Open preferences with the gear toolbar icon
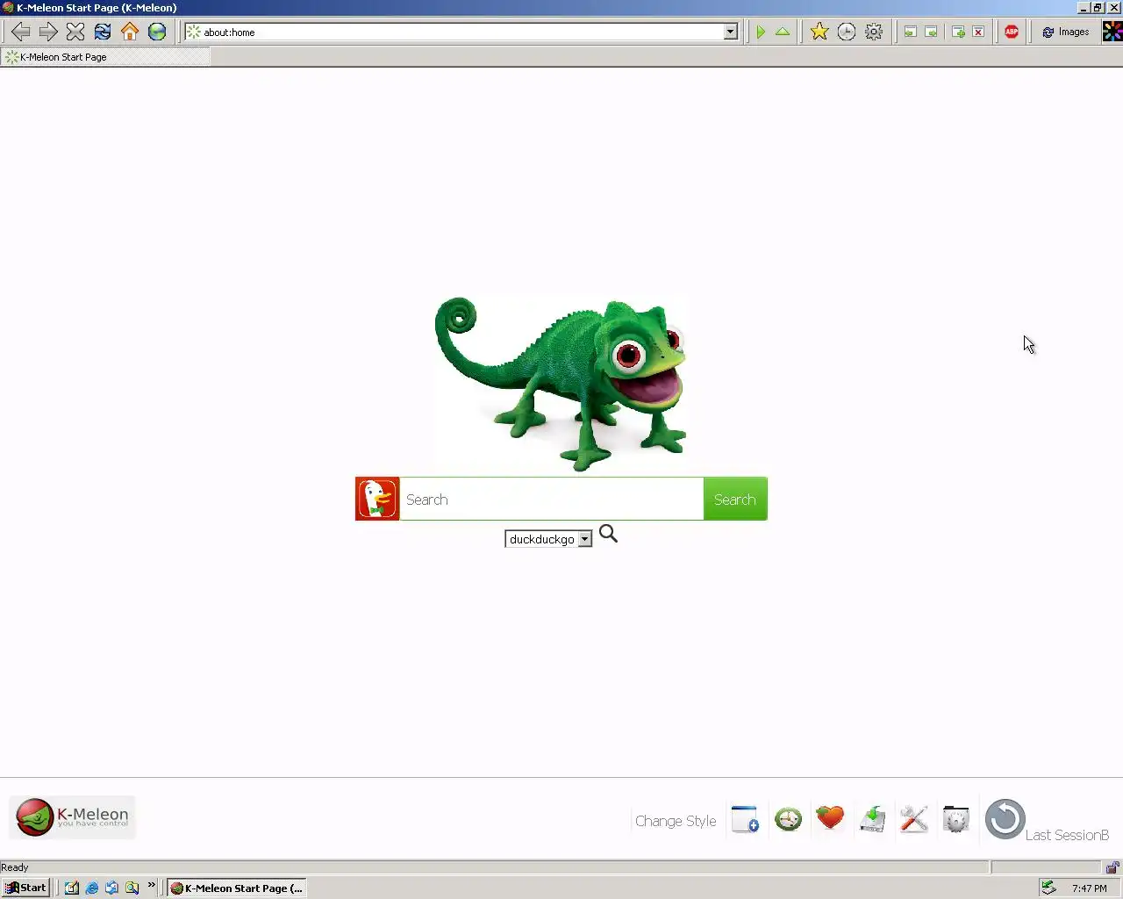Image resolution: width=1123 pixels, height=899 pixels. tap(874, 32)
